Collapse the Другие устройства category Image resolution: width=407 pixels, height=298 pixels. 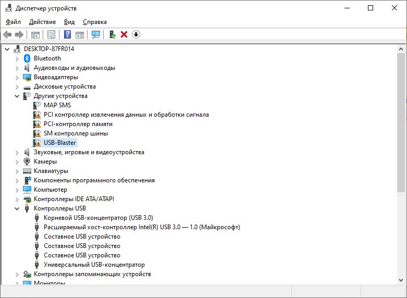[x=17, y=96]
